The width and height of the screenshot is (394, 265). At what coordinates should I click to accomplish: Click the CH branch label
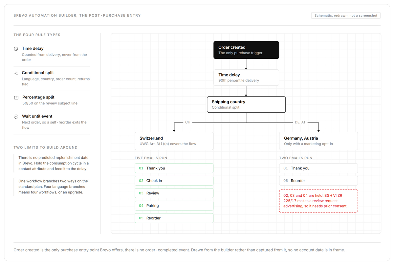pyautogui.click(x=188, y=122)
